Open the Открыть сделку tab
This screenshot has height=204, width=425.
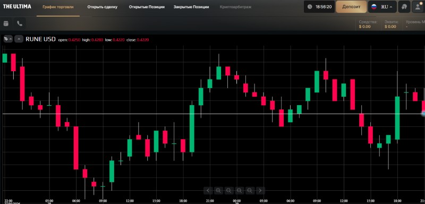[x=103, y=7]
